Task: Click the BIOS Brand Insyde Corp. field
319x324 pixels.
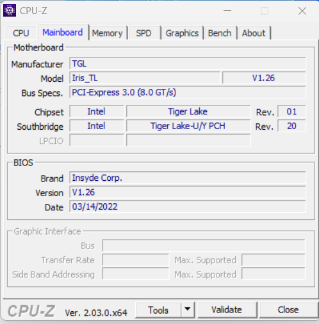Action: pos(188,178)
